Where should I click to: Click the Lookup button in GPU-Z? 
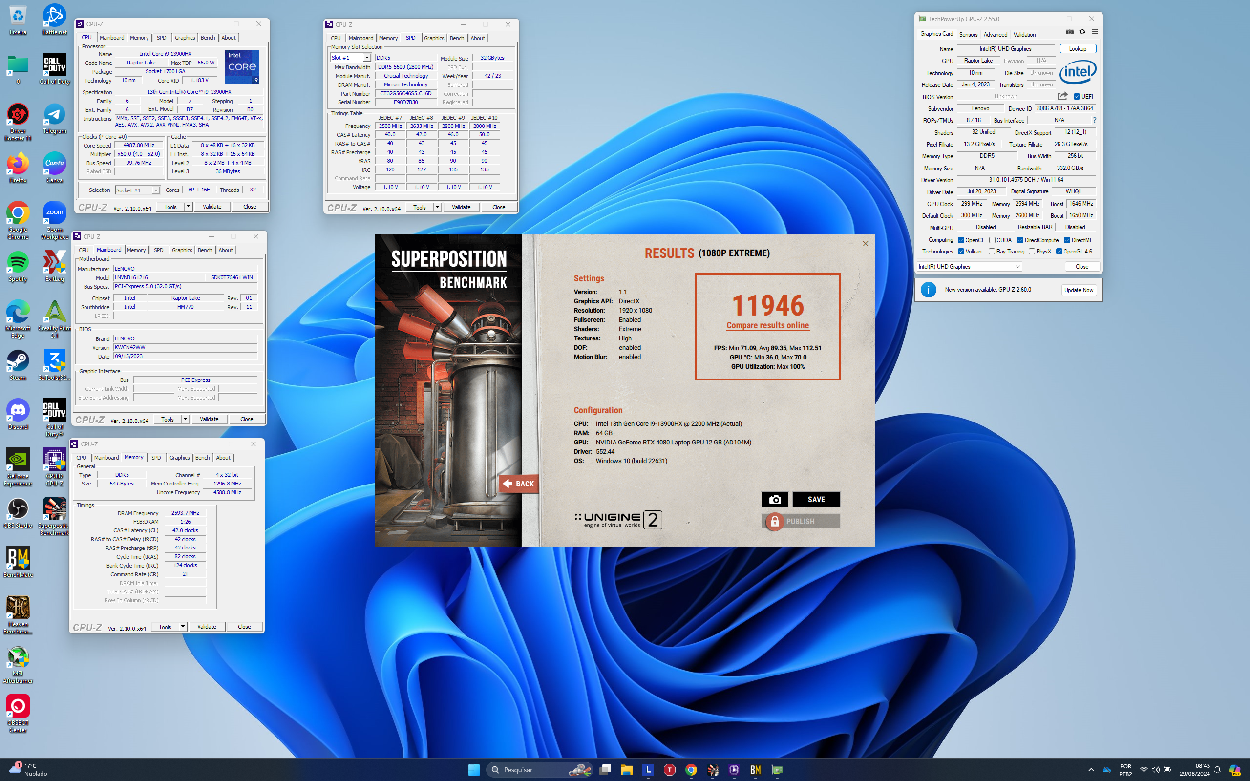tap(1078, 48)
